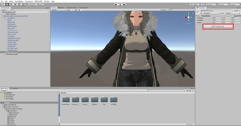The height and width of the screenshot is (126, 241).
Task: Toggle 2D view mode in Scene
Action: click(x=68, y=10)
